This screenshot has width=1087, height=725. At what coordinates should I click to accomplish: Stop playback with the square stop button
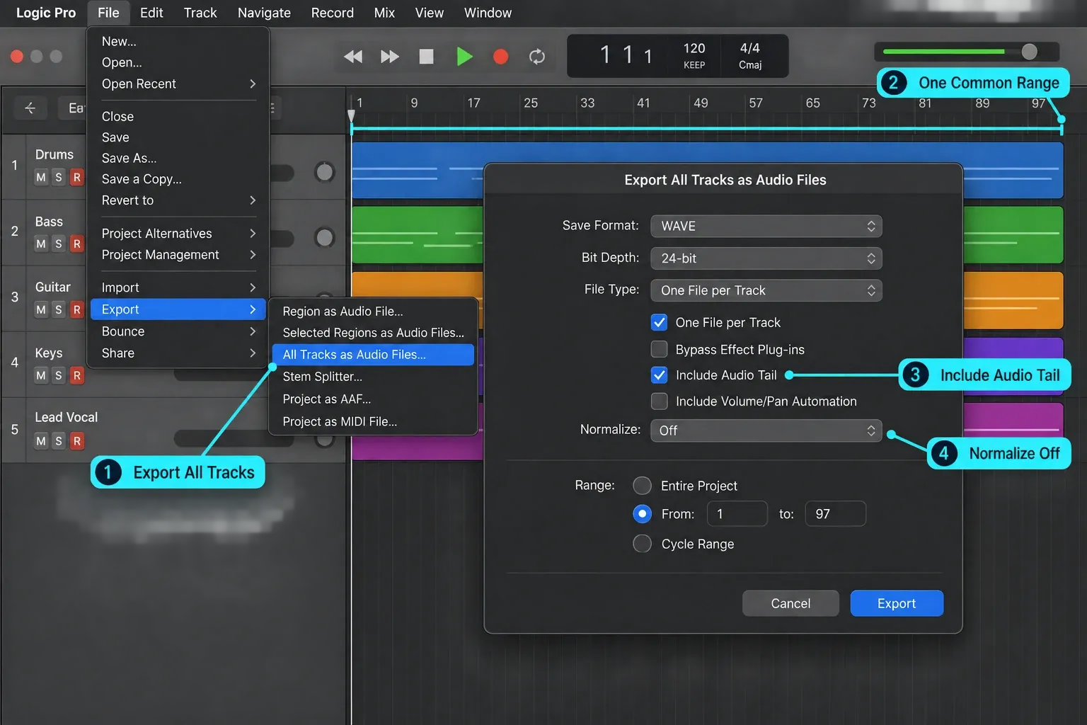426,57
